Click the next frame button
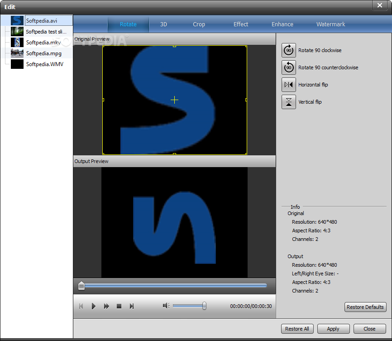The image size is (392, 341). click(x=132, y=306)
